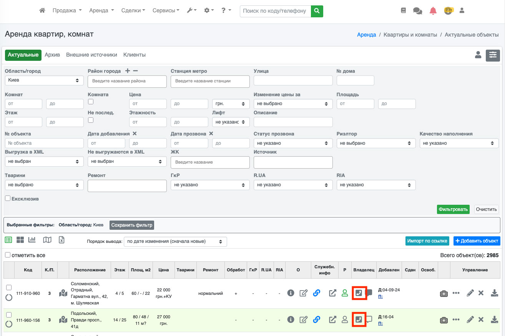Check the 'отметить все' checkbox

[x=8, y=255]
